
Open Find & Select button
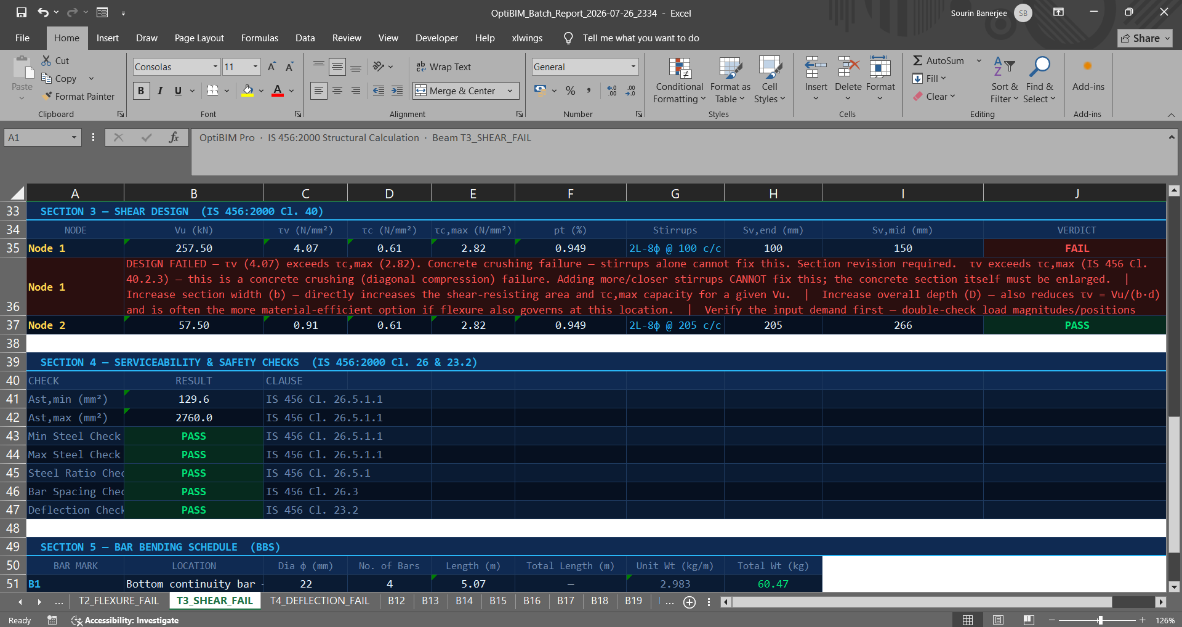[x=1039, y=79]
